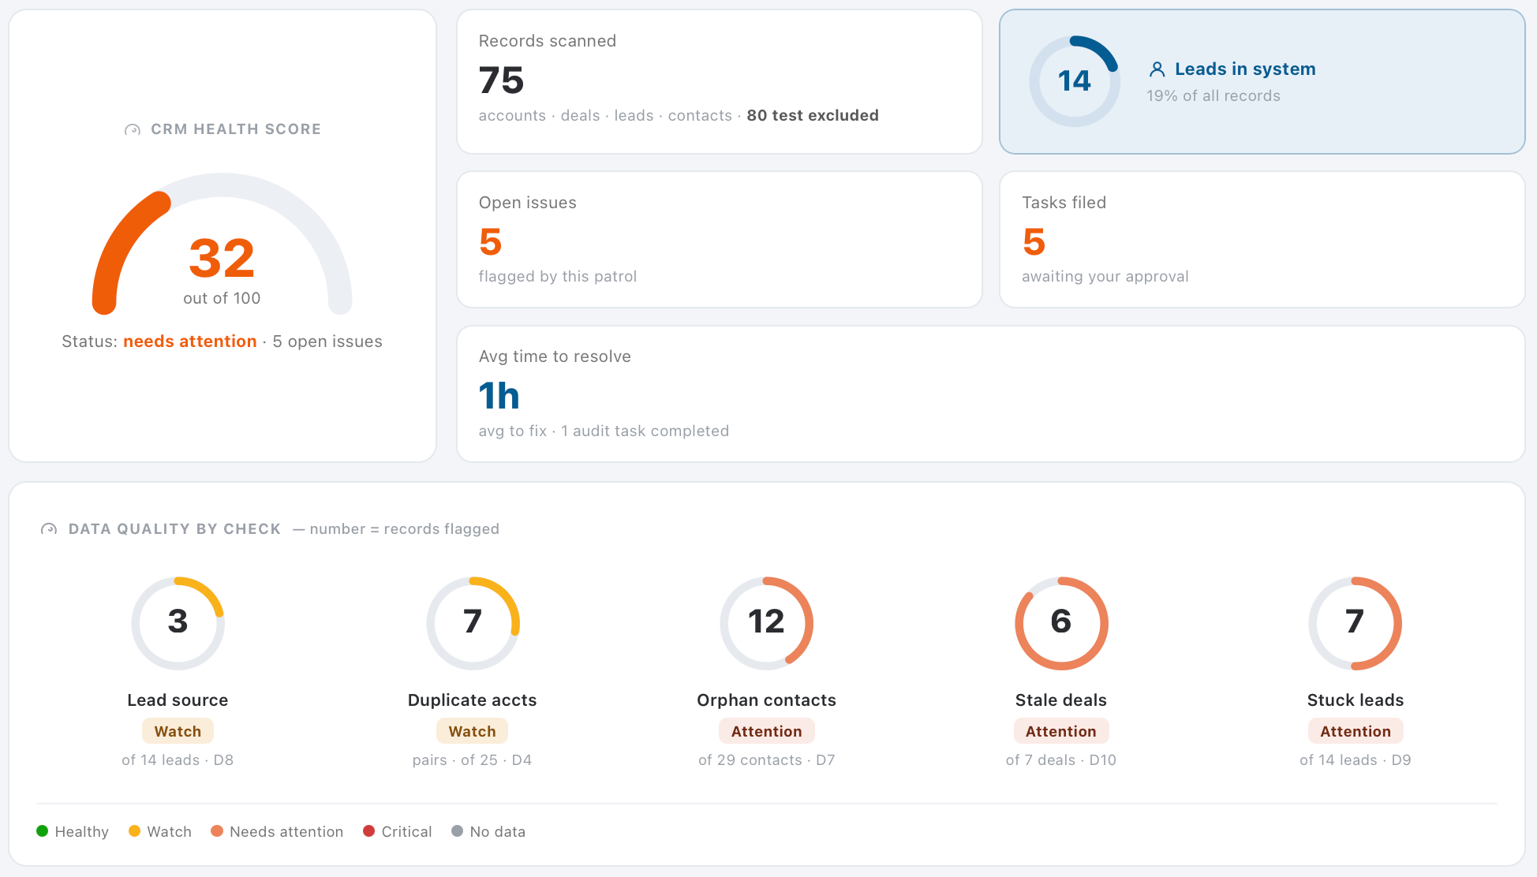The image size is (1537, 877).
Task: Click the 'Stuck leads' label
Action: [x=1355, y=700]
